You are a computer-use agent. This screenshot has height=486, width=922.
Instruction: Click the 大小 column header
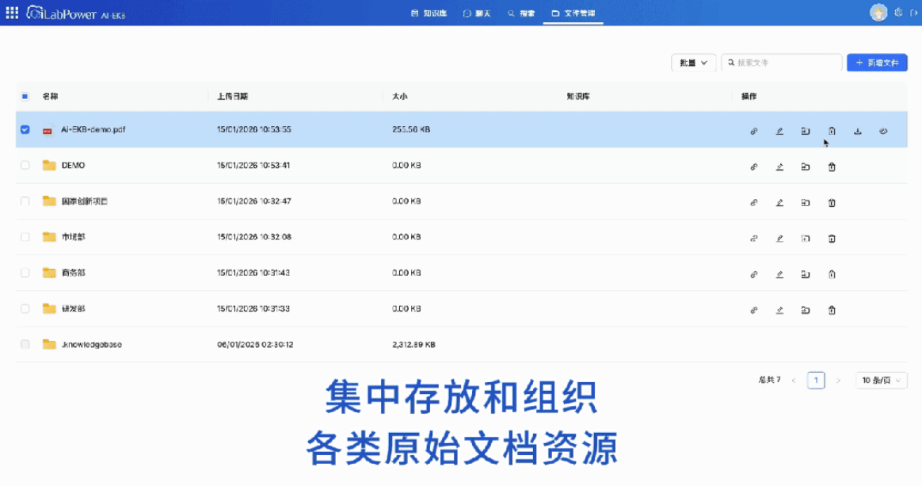[400, 97]
